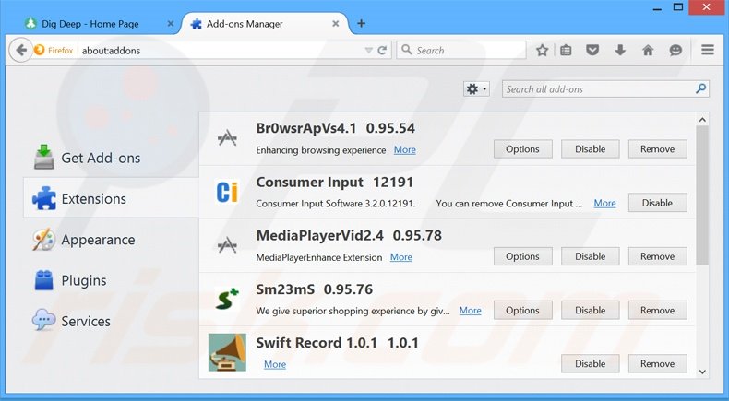Open URL history dropdown arrow in address bar
This screenshot has height=401, width=729.
coord(369,50)
